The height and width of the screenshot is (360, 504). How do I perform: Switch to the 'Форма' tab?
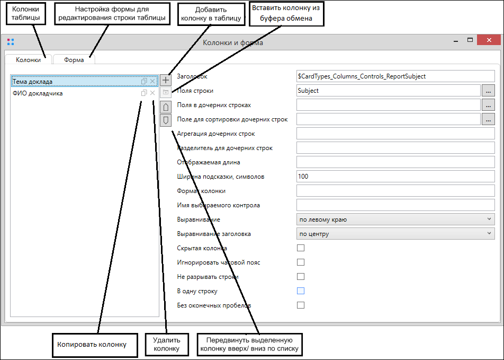point(74,60)
